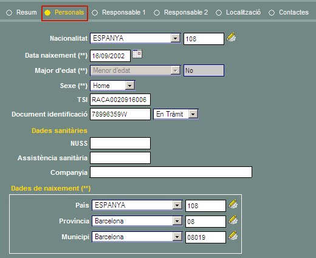Open the calendar picker for Data naixement
Screen dimensions: 316x258
tap(137, 53)
